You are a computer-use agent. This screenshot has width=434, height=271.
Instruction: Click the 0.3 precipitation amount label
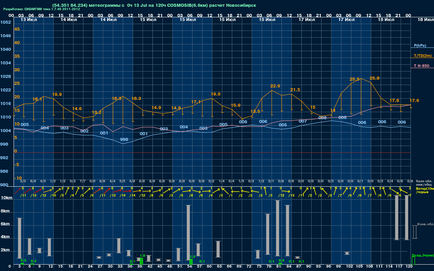pyautogui.click(x=23, y=260)
